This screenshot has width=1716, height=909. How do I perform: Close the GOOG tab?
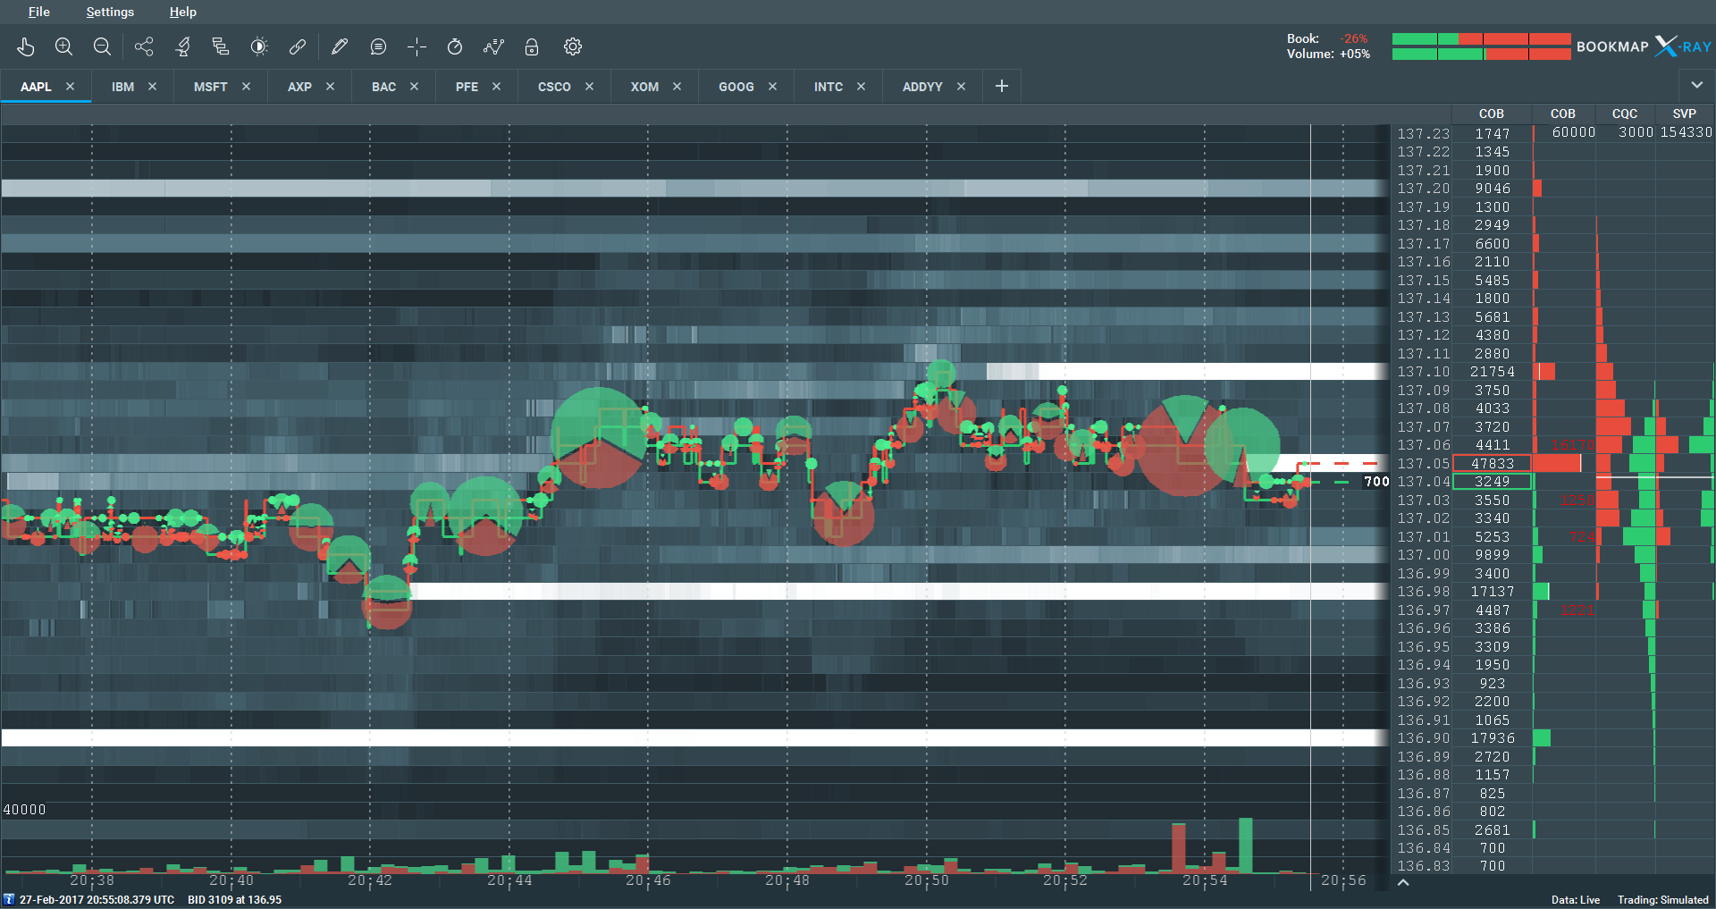[x=772, y=87]
